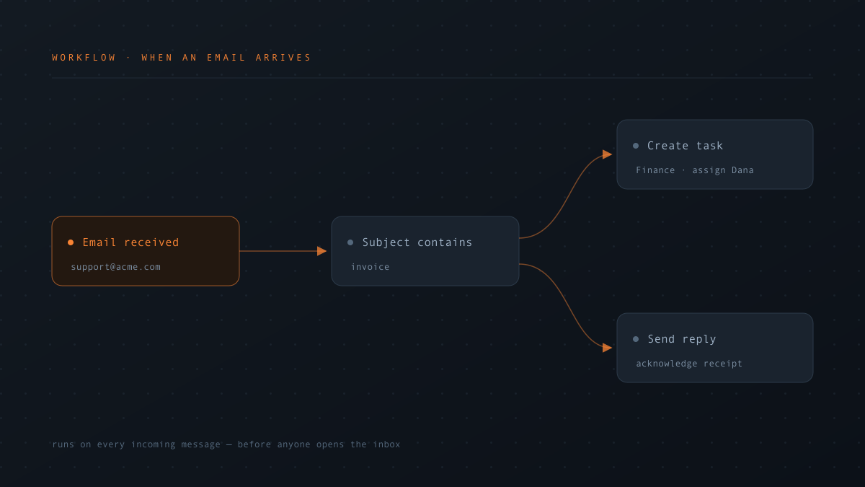Click the 'acknowledge receipt' text
The height and width of the screenshot is (487, 865).
coord(689,364)
